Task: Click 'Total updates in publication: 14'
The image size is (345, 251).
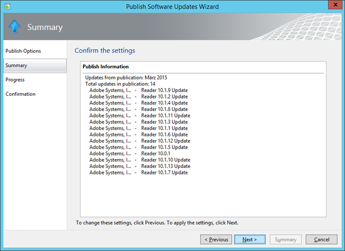Action: (x=120, y=84)
